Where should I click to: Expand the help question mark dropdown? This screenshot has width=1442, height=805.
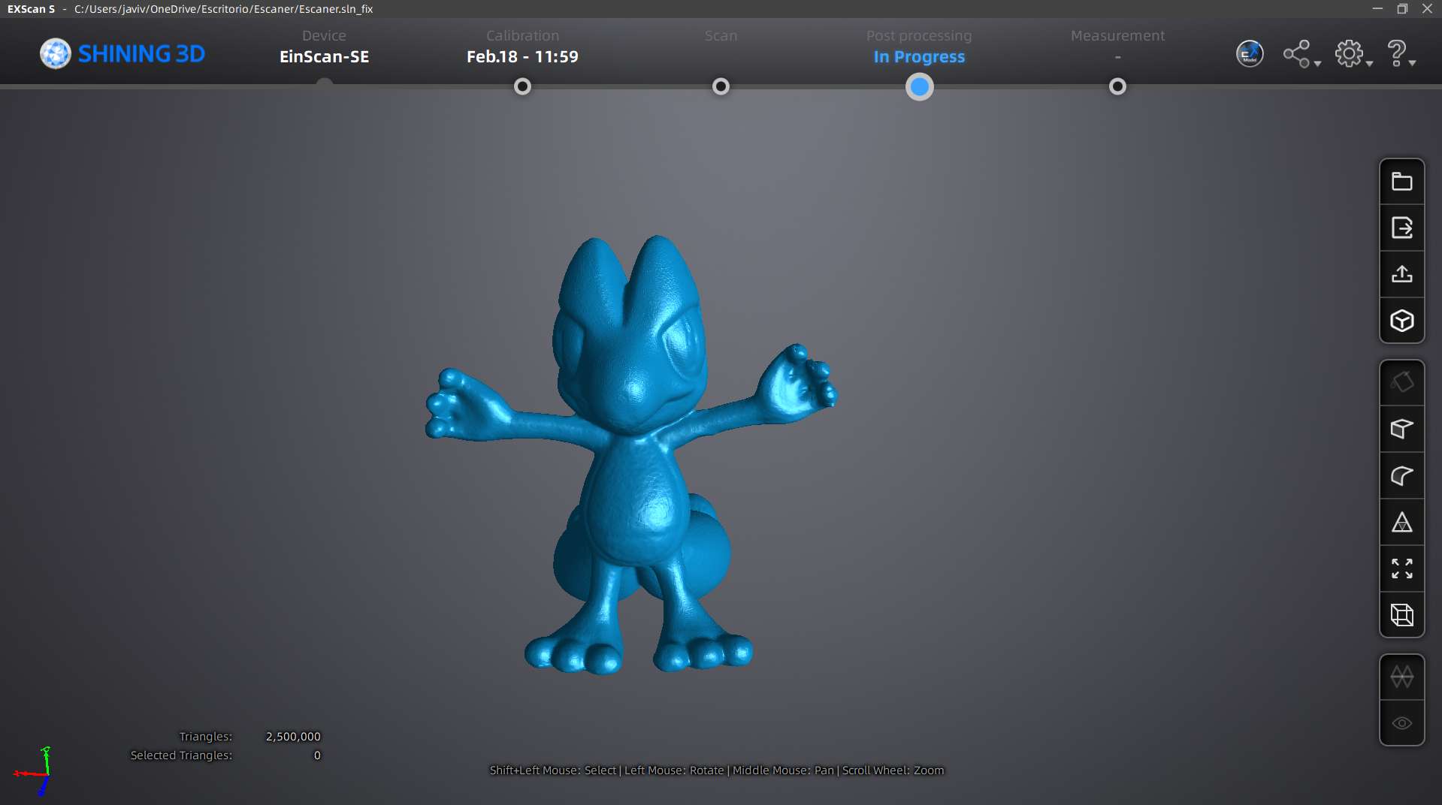point(1401,54)
